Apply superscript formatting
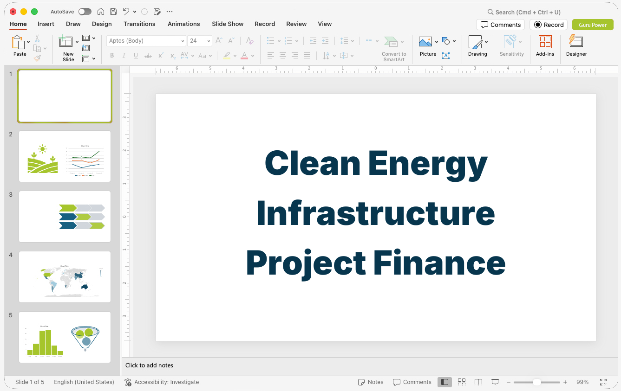 pyautogui.click(x=161, y=56)
